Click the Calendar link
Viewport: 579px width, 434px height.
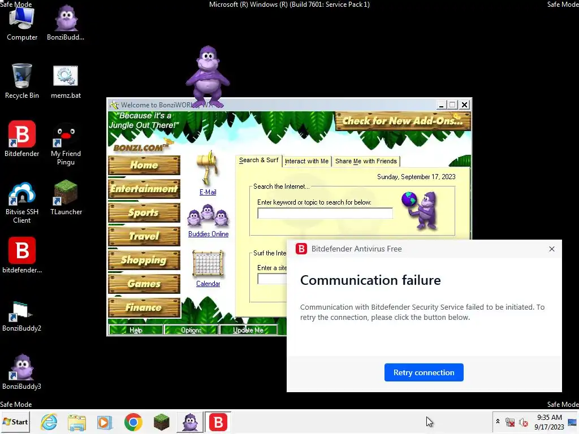[208, 284]
